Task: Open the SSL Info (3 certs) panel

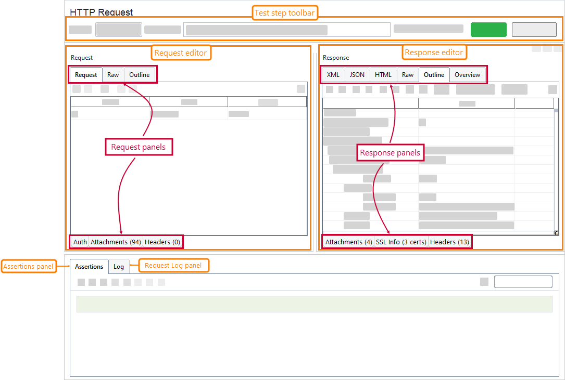Action: [400, 242]
